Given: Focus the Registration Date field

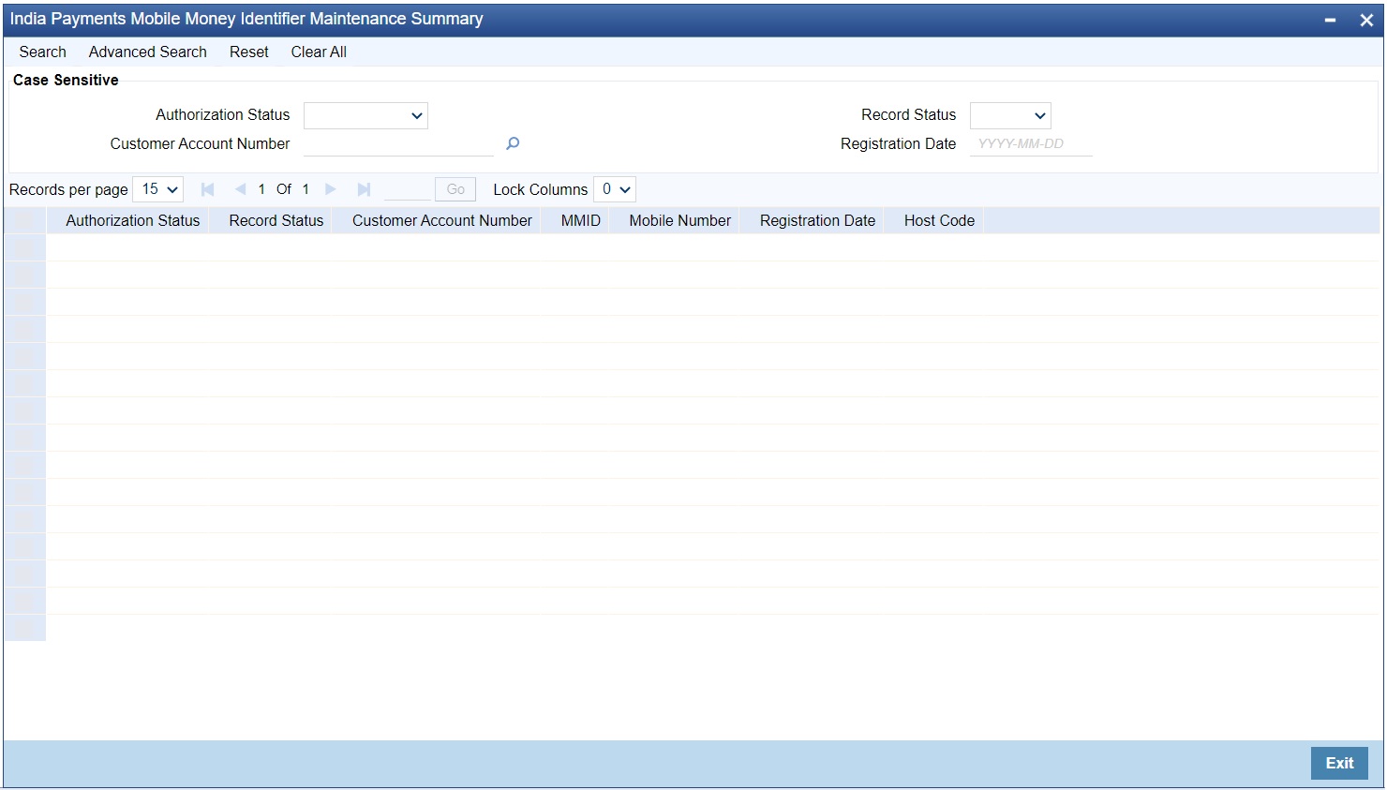Looking at the screenshot, I should pos(1031,143).
